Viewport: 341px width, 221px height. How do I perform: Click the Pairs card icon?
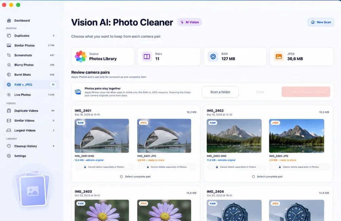tap(147, 57)
